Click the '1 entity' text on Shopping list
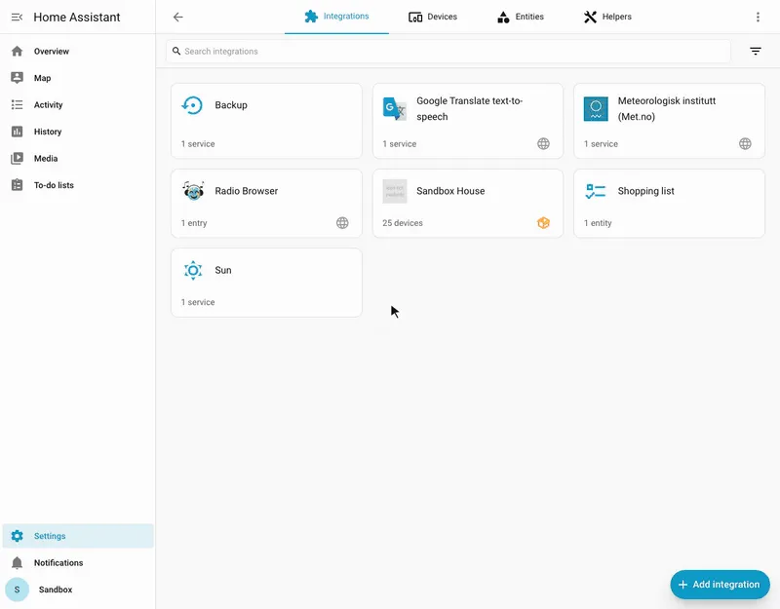Viewport: 780px width, 609px height. 598,223
